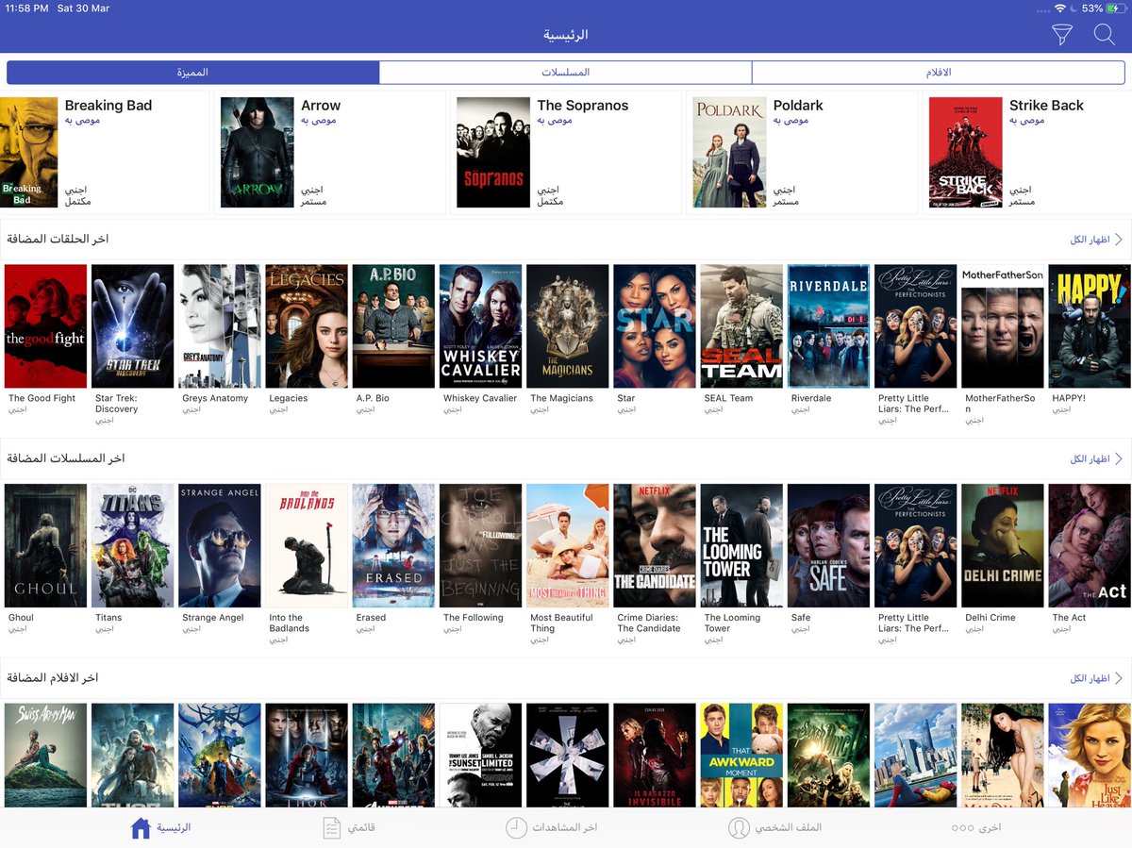The width and height of the screenshot is (1132, 848).
Task: Open The Sopranos featured card
Action: tap(565, 153)
